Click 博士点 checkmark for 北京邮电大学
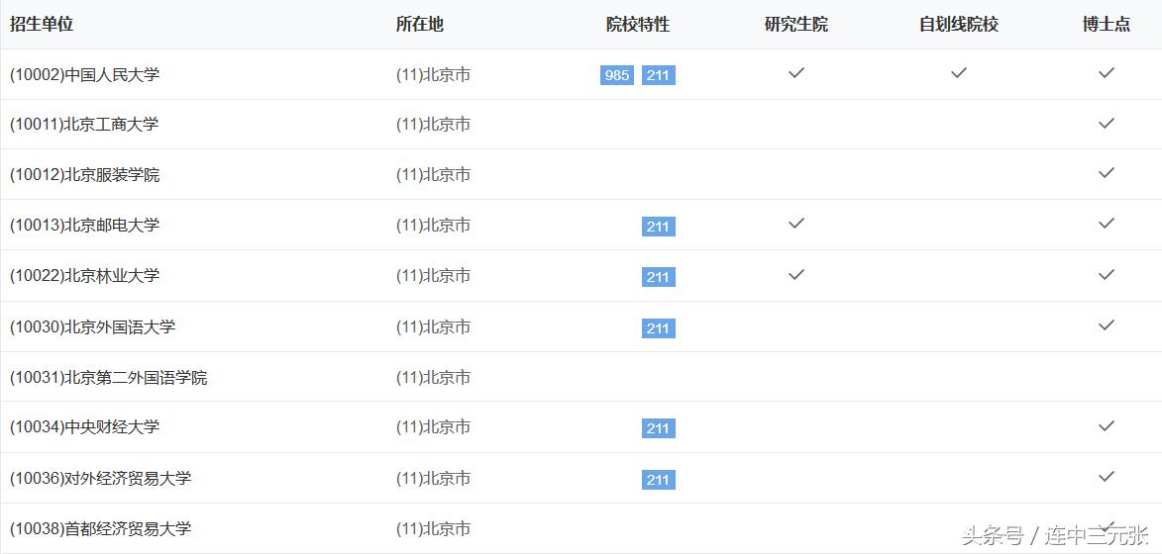 coord(1107,223)
